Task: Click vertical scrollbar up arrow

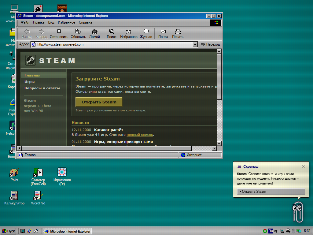Action: pyautogui.click(x=219, y=51)
